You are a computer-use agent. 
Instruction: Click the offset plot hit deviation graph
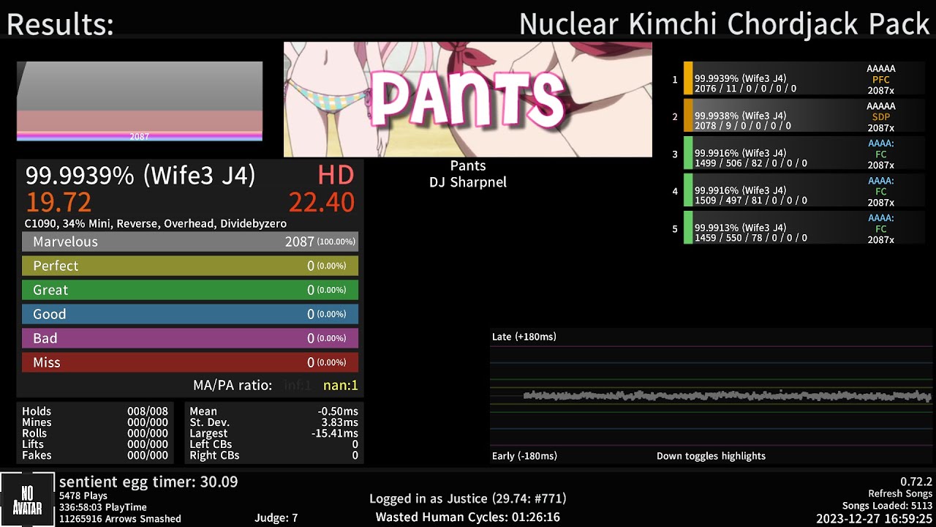(712, 396)
